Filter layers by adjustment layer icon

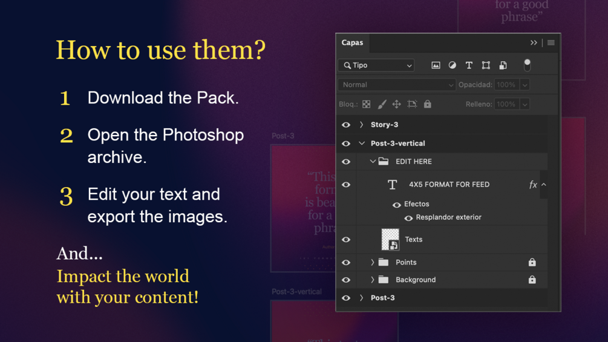click(452, 65)
